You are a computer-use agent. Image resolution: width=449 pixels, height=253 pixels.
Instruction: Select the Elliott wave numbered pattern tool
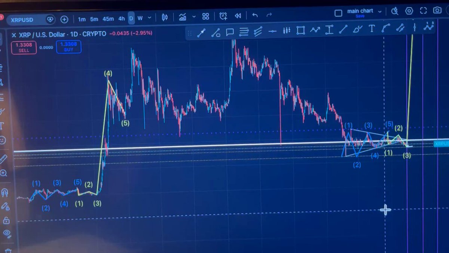click(x=428, y=26)
